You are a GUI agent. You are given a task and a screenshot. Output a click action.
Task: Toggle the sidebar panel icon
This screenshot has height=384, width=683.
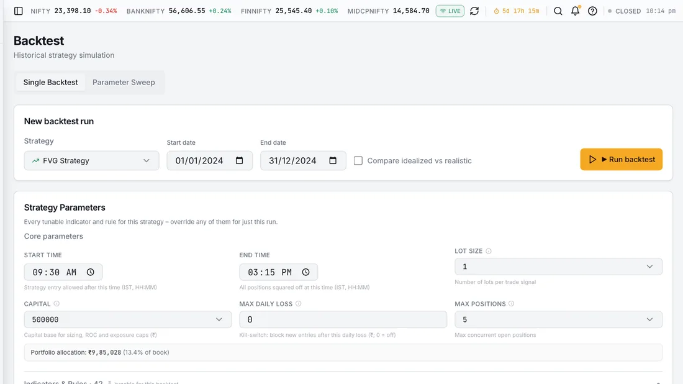tap(18, 11)
